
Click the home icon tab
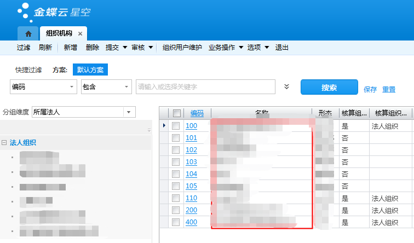click(x=28, y=33)
